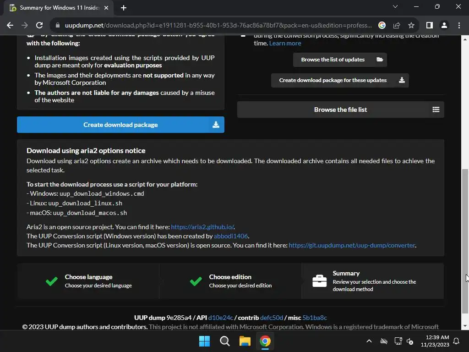This screenshot has height=352, width=469.
Task: Click uup_download_linux.sh text
Action: click(x=85, y=203)
